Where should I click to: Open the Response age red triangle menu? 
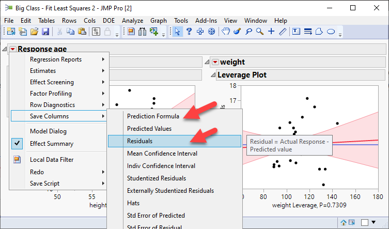pyautogui.click(x=12, y=49)
